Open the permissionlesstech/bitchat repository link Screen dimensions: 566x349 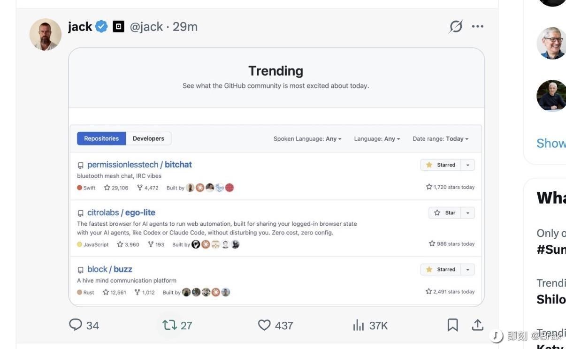point(139,165)
